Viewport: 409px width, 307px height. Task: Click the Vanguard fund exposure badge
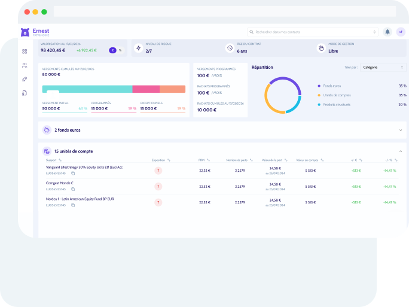point(158,171)
